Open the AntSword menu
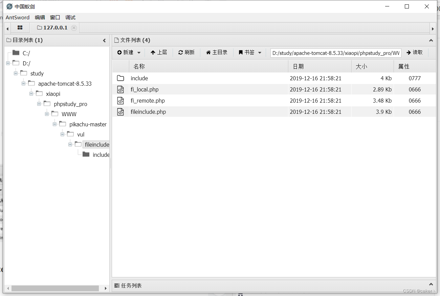 (x=18, y=17)
